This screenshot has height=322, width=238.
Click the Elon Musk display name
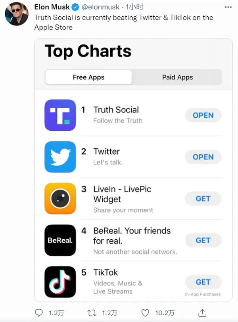52,7
